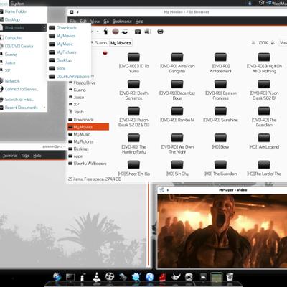The image size is (287, 287).
Task: Click the MPlayer video frame
Action: (222, 230)
